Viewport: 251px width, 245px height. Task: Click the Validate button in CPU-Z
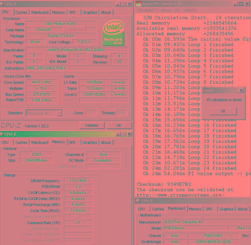(x=92, y=125)
